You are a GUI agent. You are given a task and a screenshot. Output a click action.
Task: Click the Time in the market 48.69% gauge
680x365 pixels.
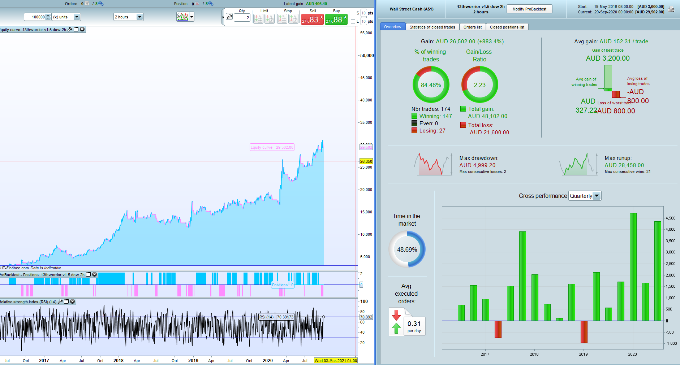pyautogui.click(x=407, y=249)
